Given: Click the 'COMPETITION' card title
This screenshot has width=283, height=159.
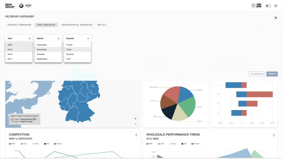Looking at the screenshot, I should [x=19, y=135].
